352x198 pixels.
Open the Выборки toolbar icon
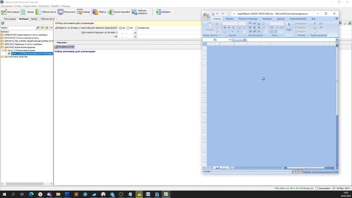point(159,12)
